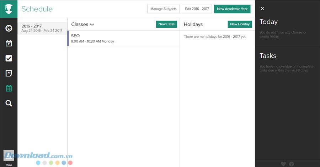This screenshot has width=320, height=167.
Task: Go to Tasks checkmark icon
Action: pyautogui.click(x=9, y=59)
